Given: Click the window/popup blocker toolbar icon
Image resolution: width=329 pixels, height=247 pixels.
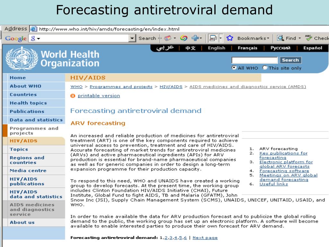Looking at the screenshot, I should pos(213,38).
